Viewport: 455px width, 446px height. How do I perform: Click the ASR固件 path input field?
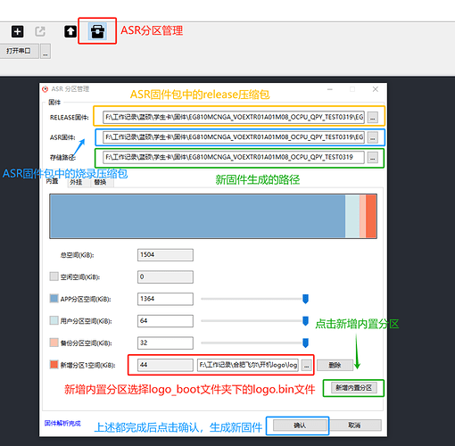click(x=234, y=137)
